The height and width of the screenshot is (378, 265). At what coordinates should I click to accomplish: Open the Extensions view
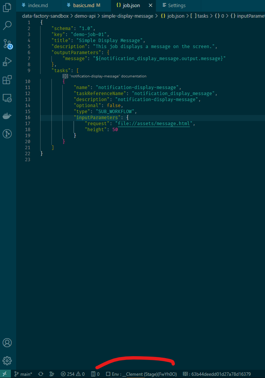pyautogui.click(x=7, y=80)
